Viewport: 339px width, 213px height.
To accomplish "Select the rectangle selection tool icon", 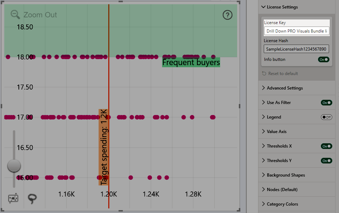I will (x=13, y=199).
